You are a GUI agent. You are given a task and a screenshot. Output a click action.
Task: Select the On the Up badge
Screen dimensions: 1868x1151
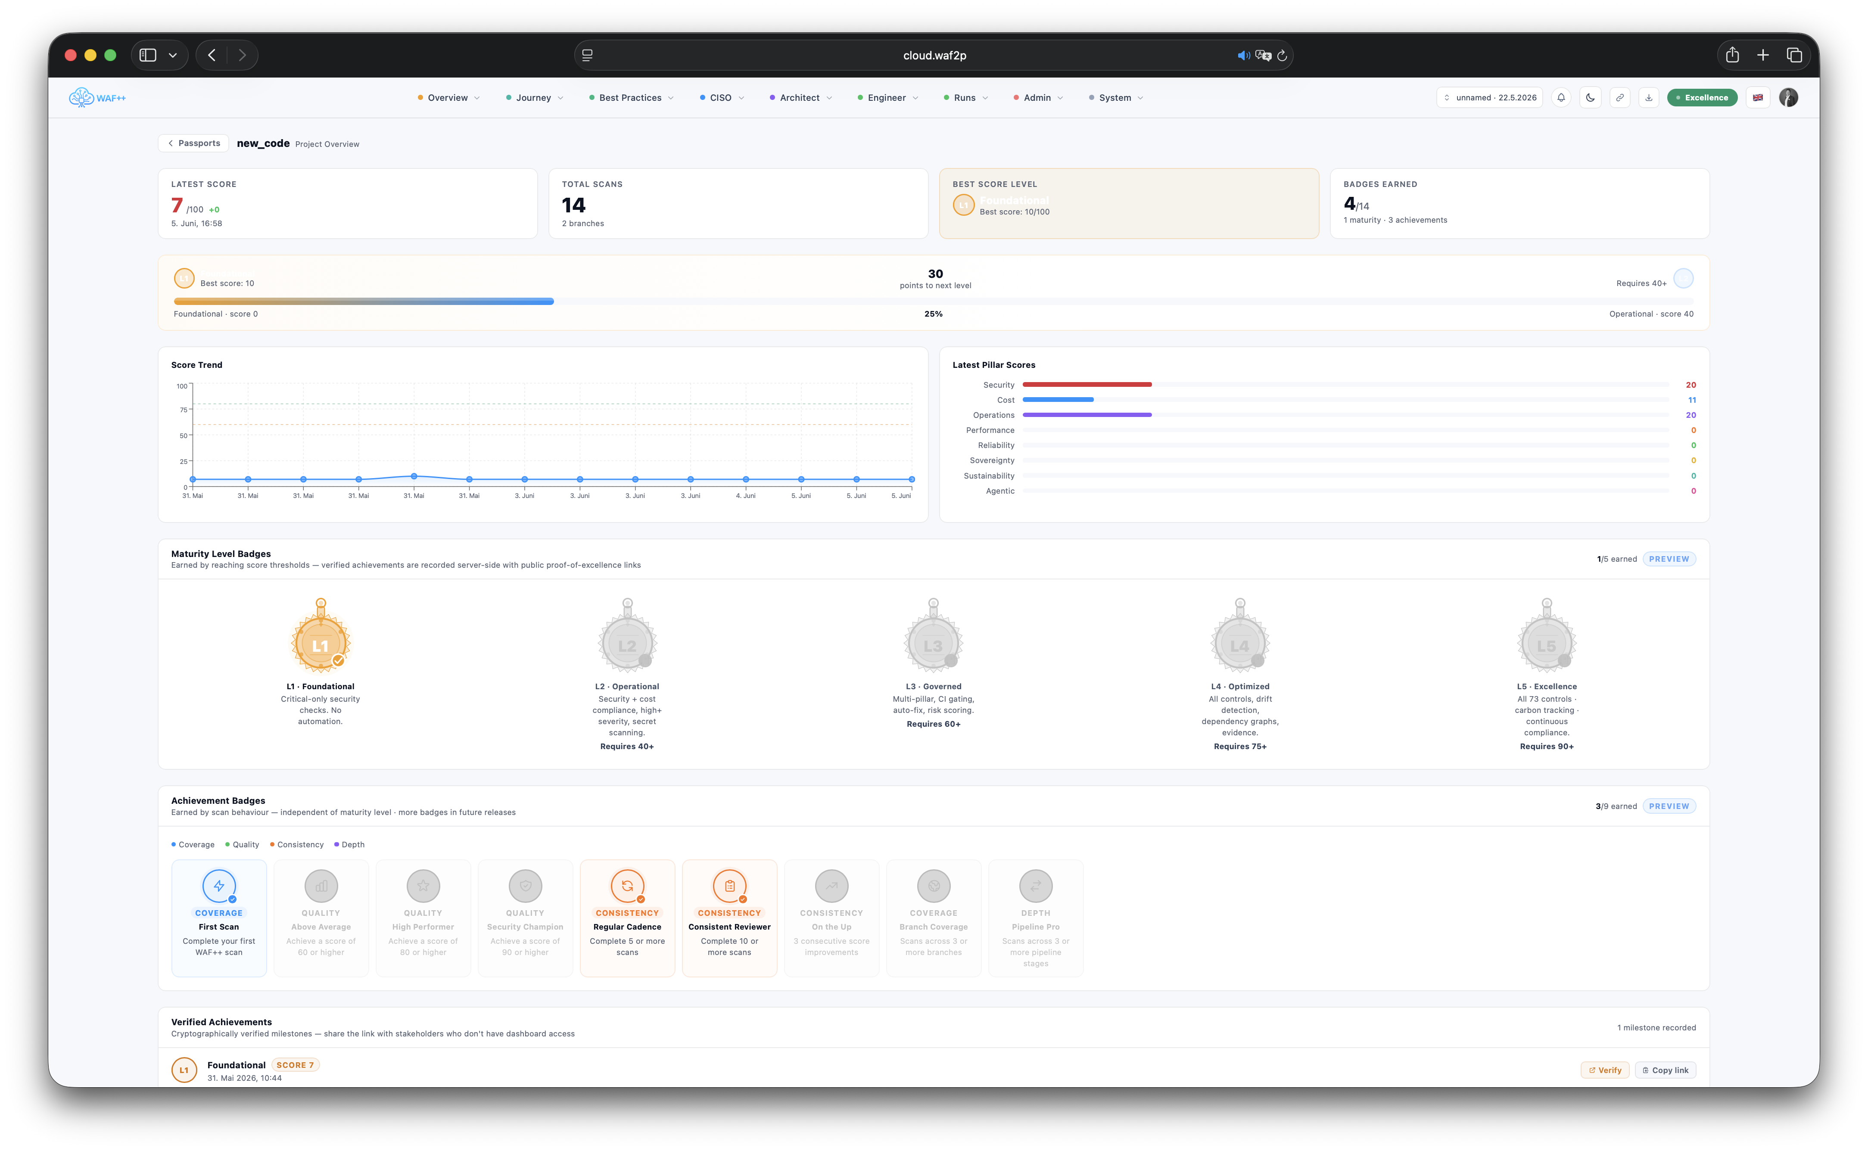(831, 918)
